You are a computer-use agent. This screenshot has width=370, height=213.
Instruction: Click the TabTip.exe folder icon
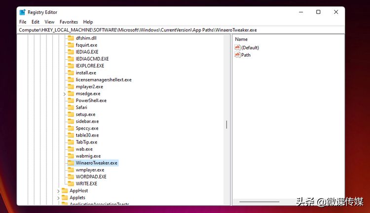(x=71, y=142)
